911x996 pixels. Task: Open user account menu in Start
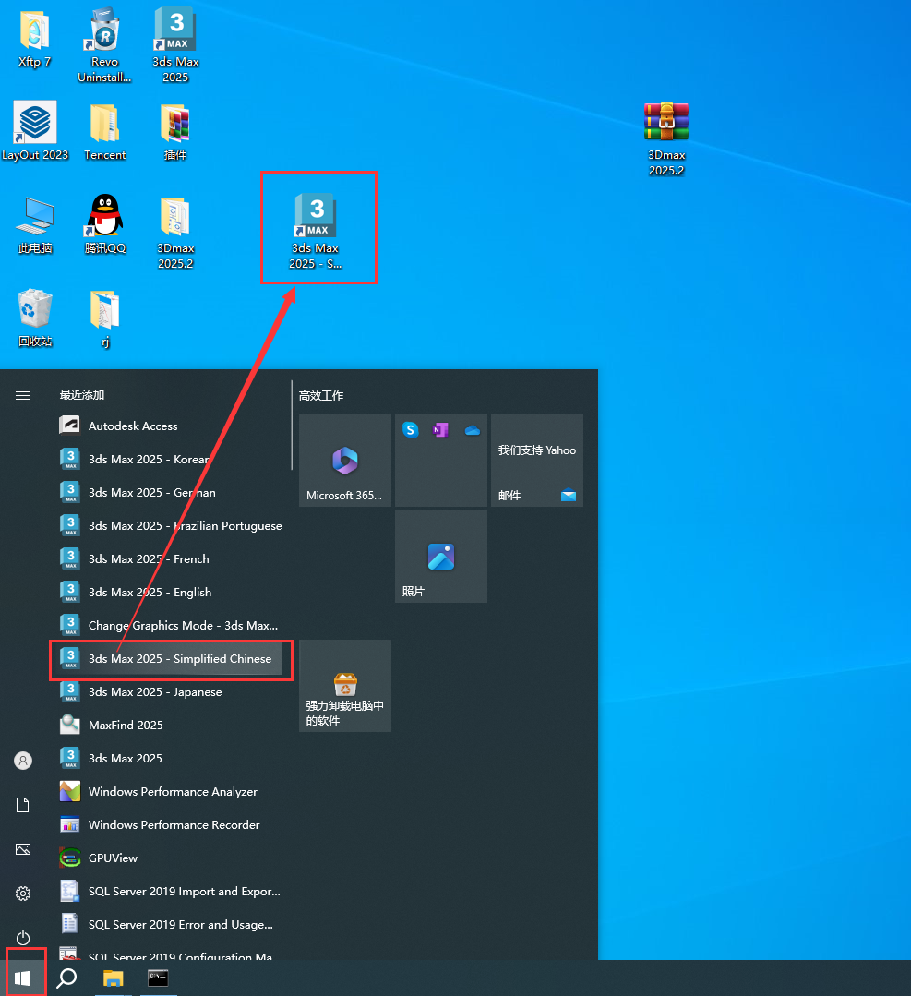click(23, 761)
